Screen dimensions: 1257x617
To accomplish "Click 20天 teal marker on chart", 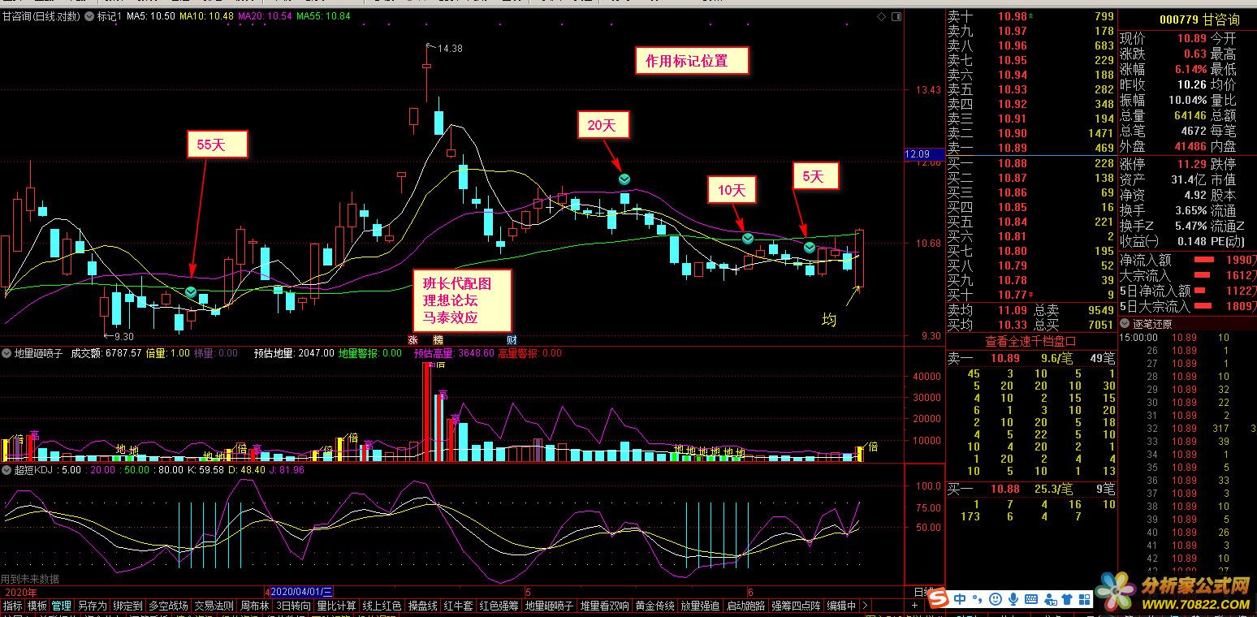I will 624,179.
